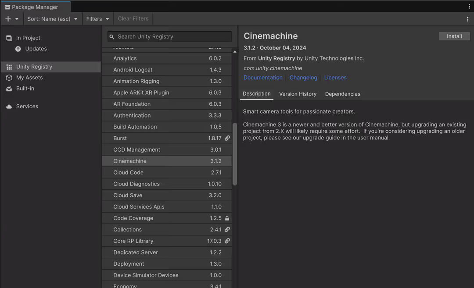Open the window tab three-dot menu
Screen dimensions: 474x288
tap(469, 6)
